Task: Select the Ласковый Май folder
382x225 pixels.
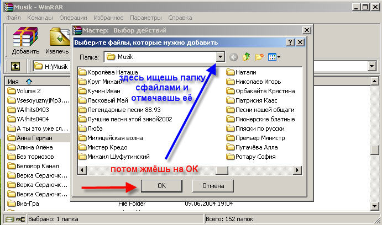Action: (x=103, y=100)
